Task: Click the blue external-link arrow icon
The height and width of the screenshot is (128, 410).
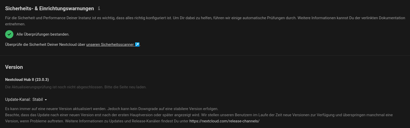Action: 137,45
